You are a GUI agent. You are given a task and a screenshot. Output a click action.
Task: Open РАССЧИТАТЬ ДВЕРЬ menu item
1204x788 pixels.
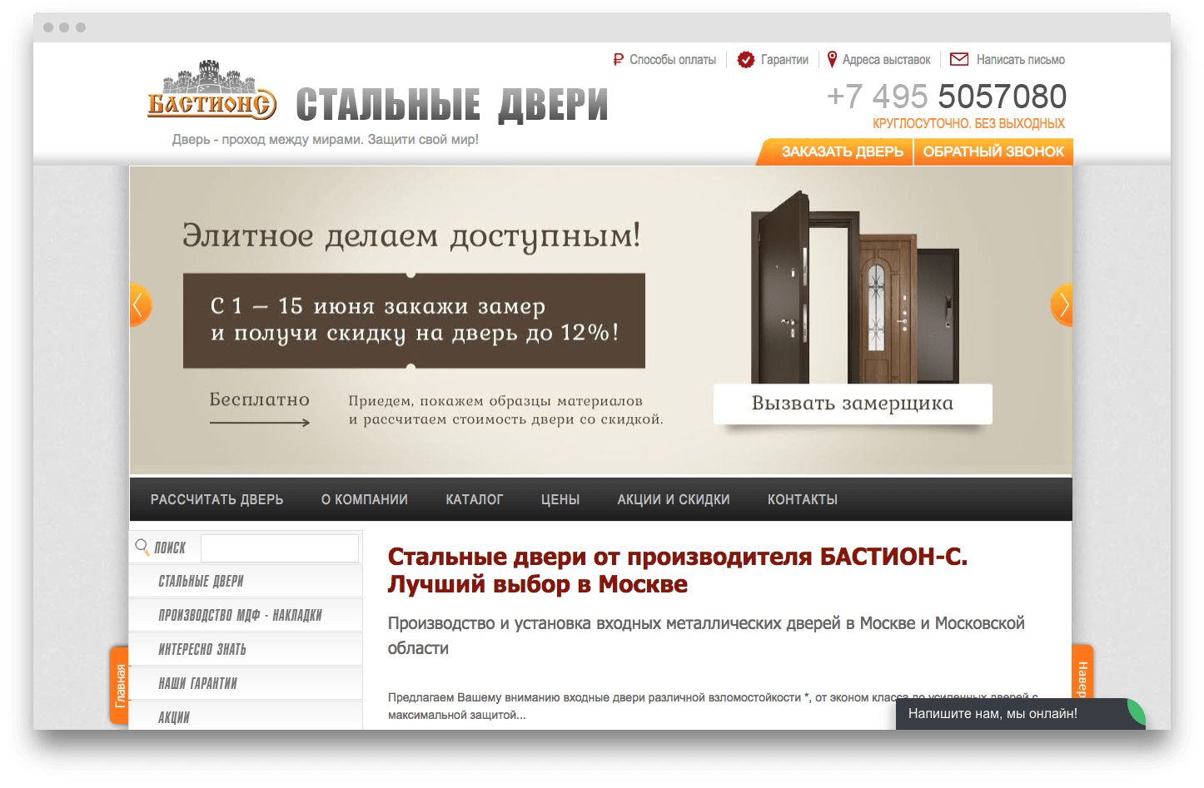click(216, 499)
